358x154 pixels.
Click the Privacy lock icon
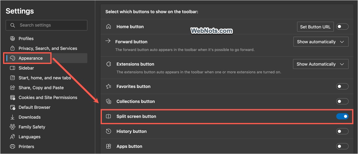click(x=13, y=48)
